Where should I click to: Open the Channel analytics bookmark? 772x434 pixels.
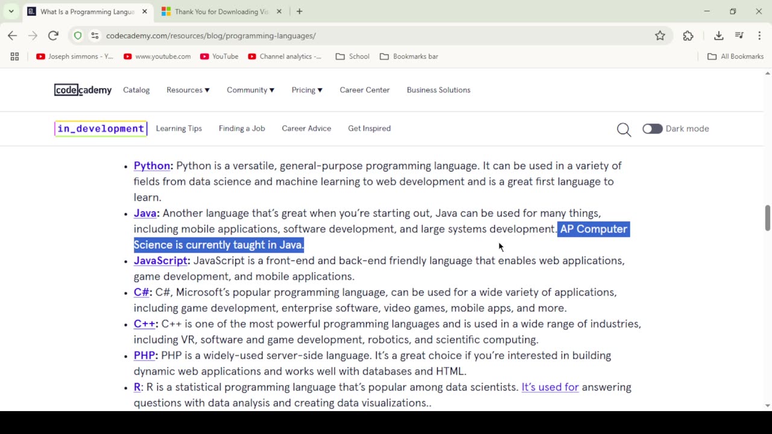[x=285, y=56]
